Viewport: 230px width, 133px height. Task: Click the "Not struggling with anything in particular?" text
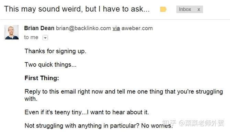[82, 126]
